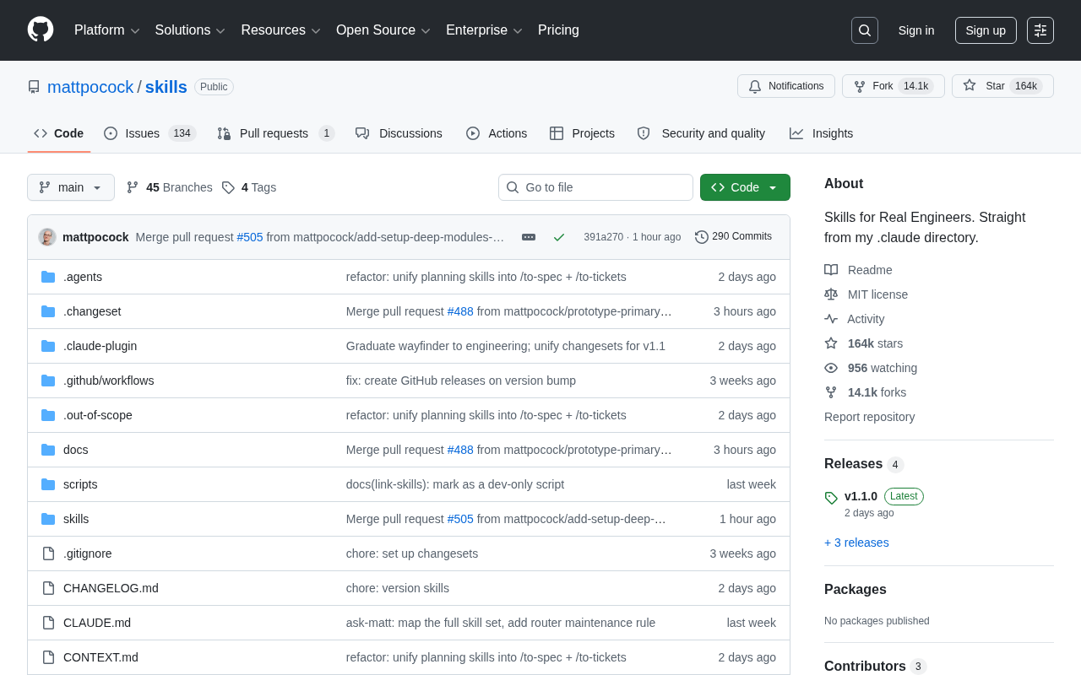Image resolution: width=1081 pixels, height=675 pixels.
Task: Open the CHANGELOG.md file
Action: (x=111, y=588)
